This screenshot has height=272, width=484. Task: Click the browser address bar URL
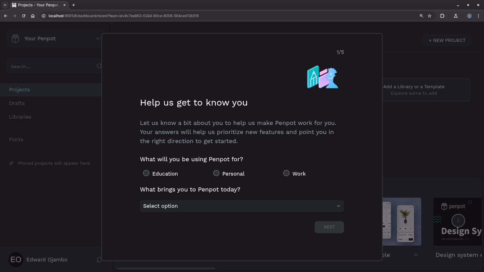(x=124, y=16)
